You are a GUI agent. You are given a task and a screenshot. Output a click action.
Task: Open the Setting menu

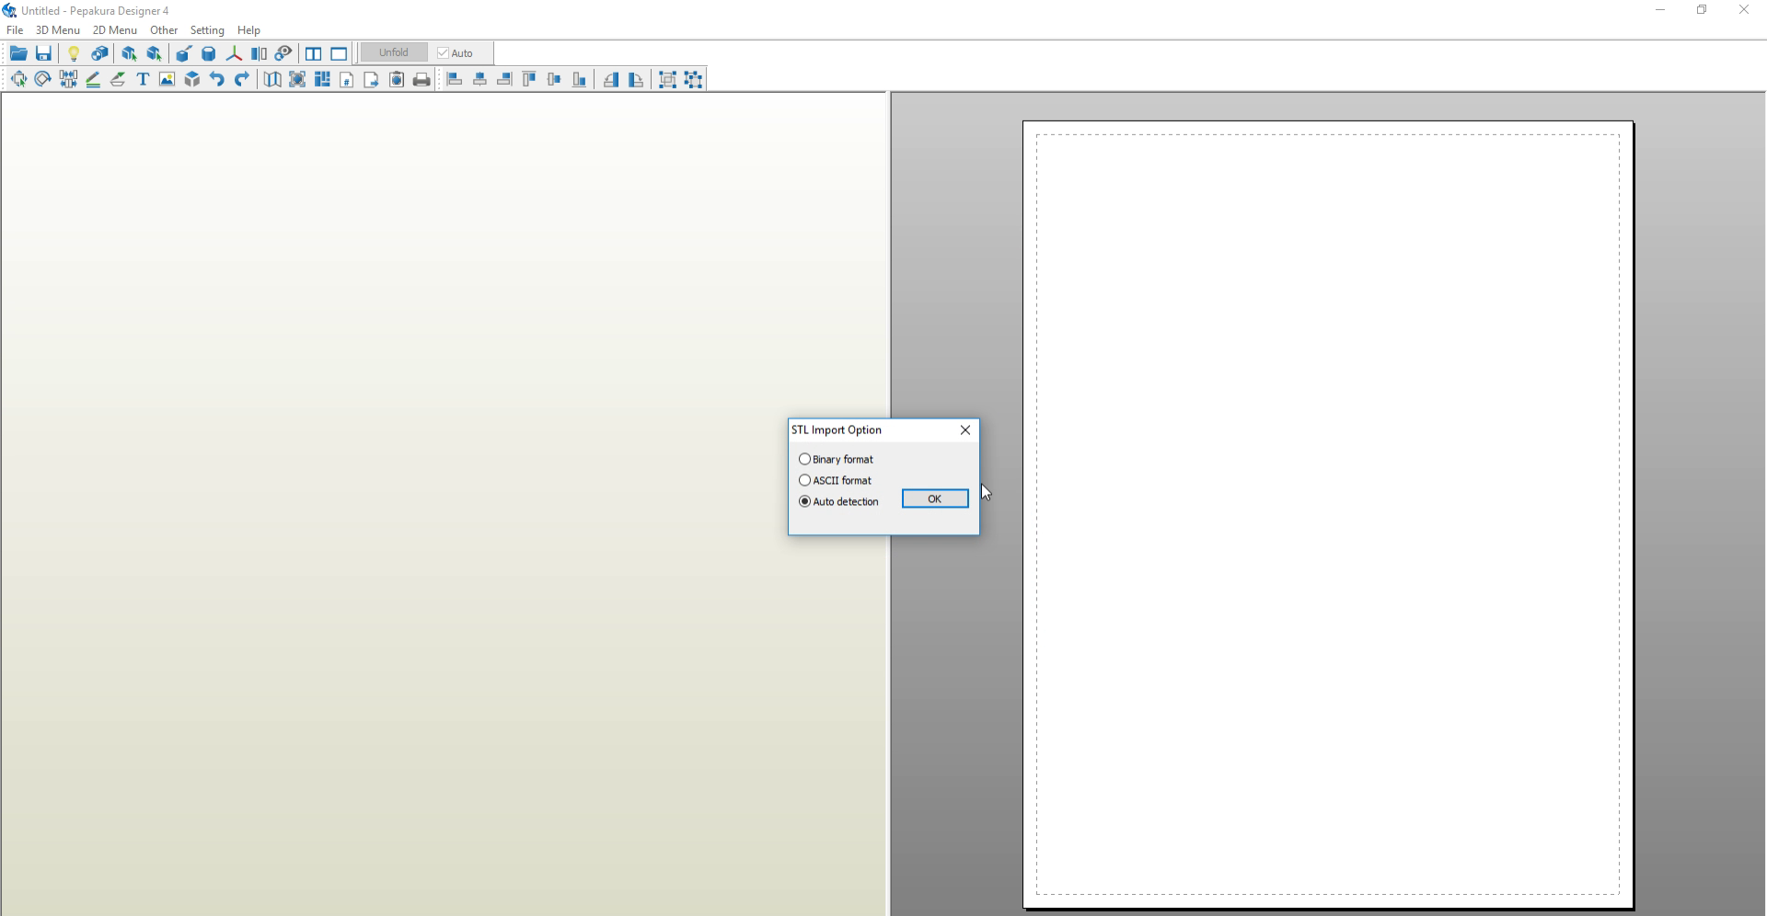[207, 30]
